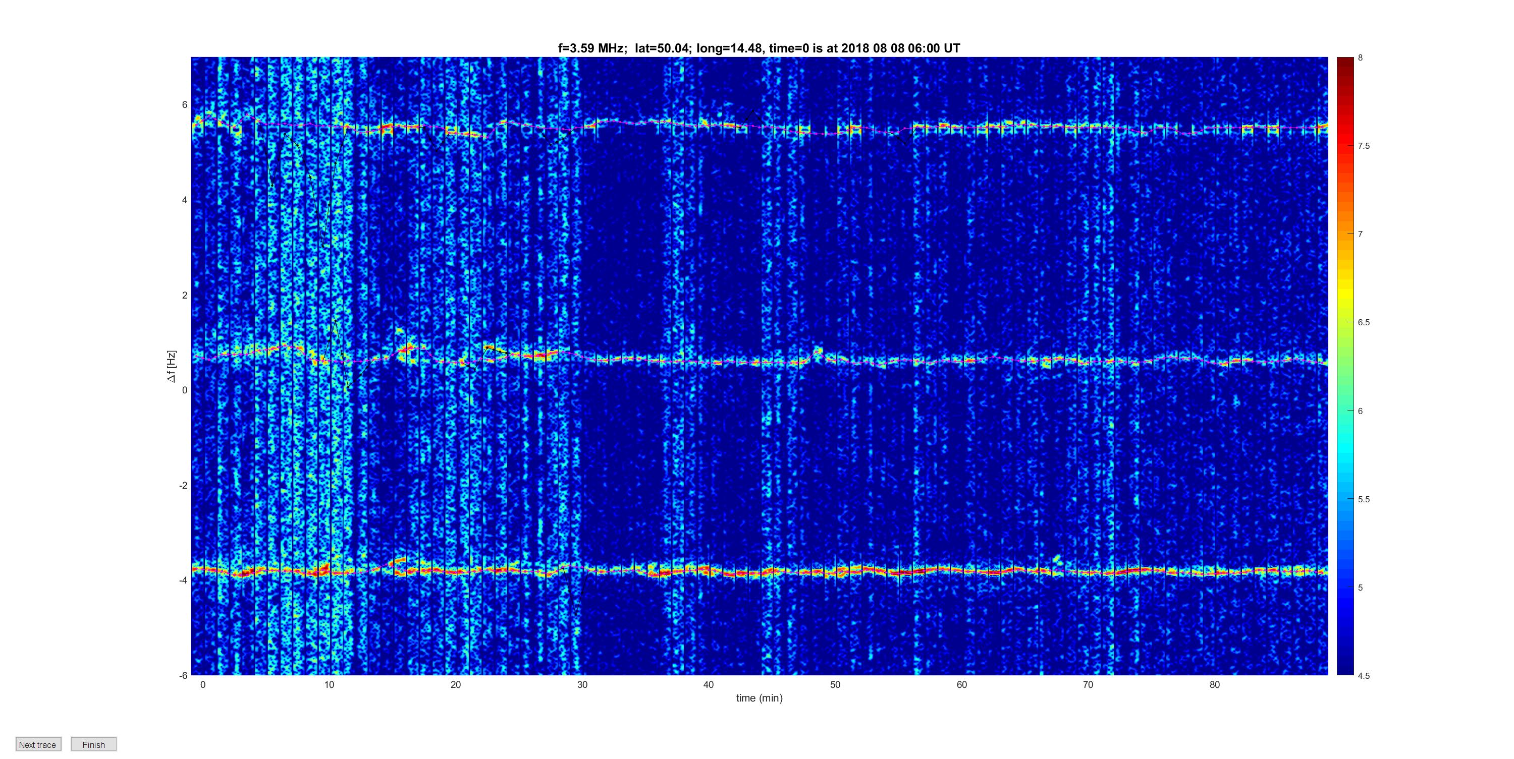
Task: Click the middle trace bump near 49 minutes
Action: (818, 353)
